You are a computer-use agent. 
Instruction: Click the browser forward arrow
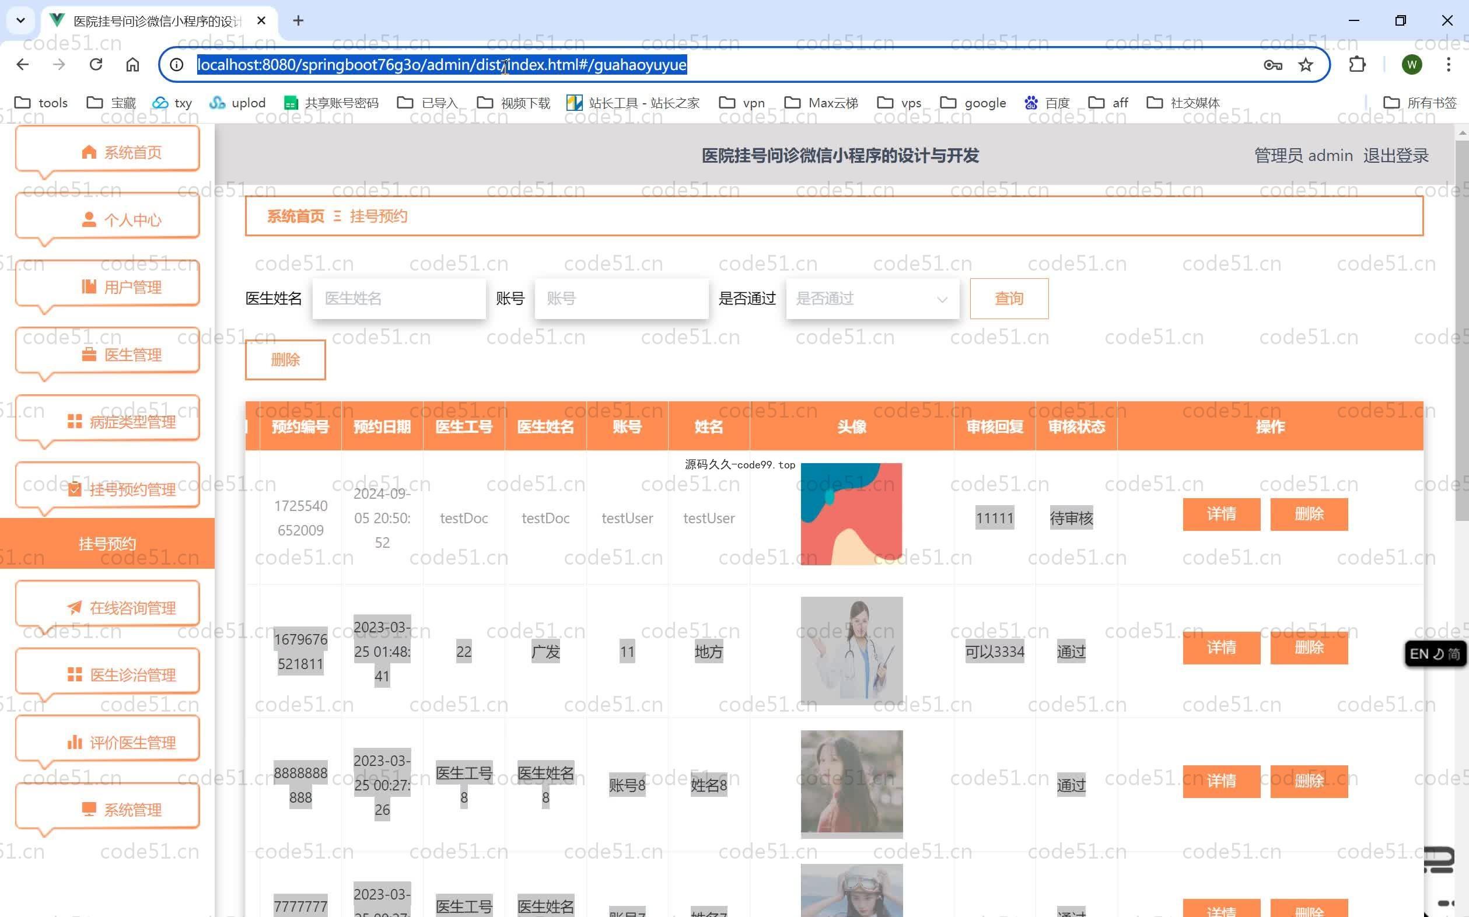point(59,64)
